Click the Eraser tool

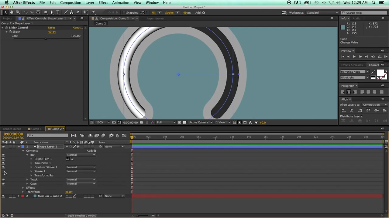(77, 12)
